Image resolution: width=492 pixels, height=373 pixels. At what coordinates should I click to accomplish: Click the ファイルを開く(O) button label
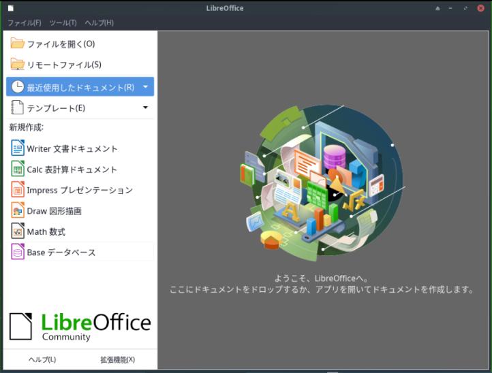(61, 44)
